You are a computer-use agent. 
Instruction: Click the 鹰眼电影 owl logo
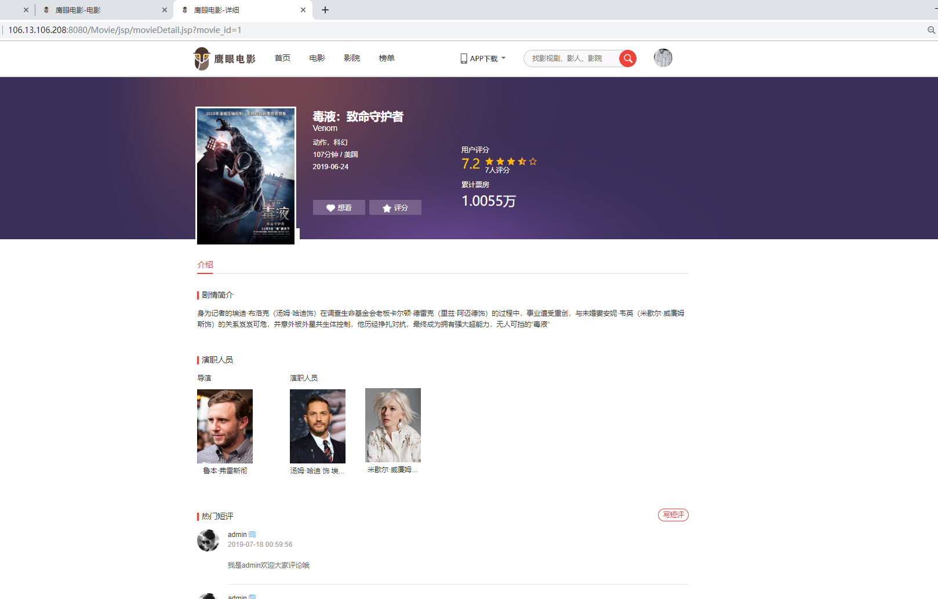202,58
